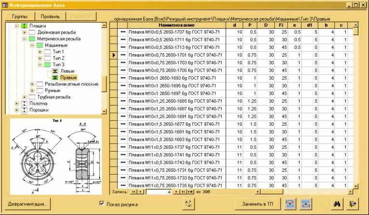The height and width of the screenshot is (215, 369).
Task: Click ellipsis button for row Плашка М10х0,5 2650-1707
Action: click(x=123, y=32)
